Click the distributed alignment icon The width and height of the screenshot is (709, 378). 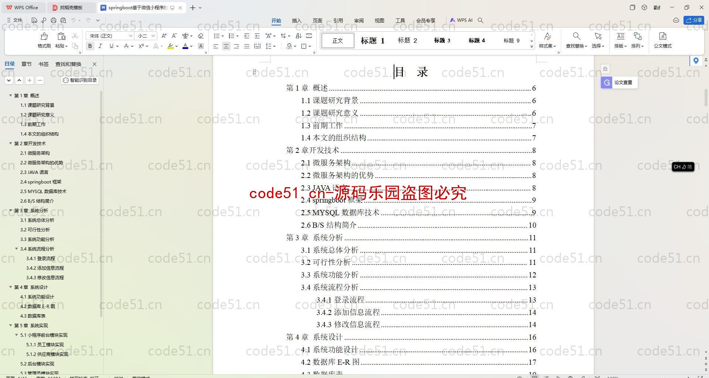tap(257, 46)
